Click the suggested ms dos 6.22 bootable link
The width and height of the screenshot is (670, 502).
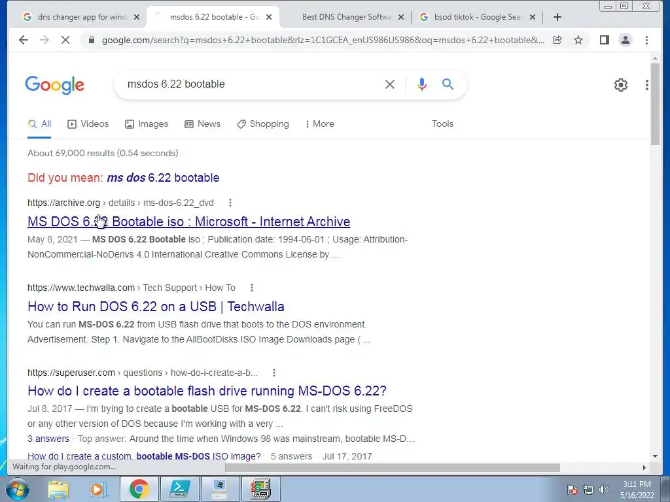coord(163,178)
